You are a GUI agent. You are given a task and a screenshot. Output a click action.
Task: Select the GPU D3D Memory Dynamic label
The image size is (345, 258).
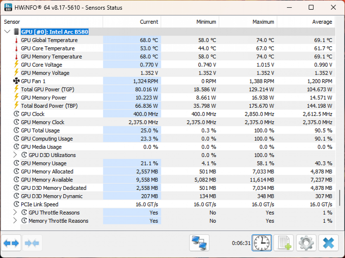tap(52, 196)
